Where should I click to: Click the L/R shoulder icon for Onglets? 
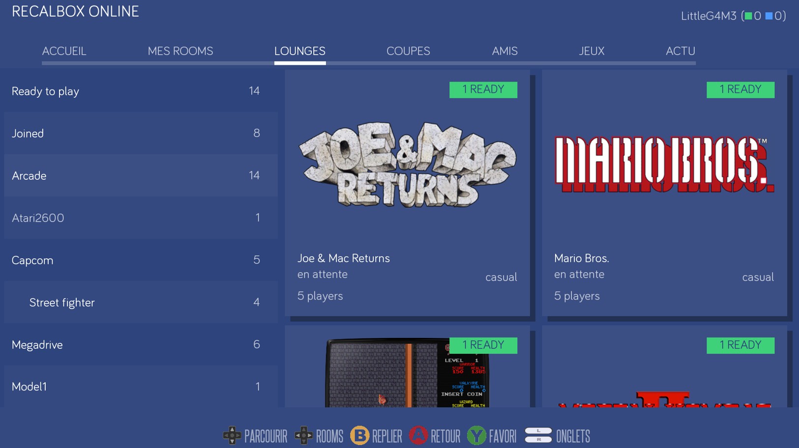pyautogui.click(x=538, y=435)
